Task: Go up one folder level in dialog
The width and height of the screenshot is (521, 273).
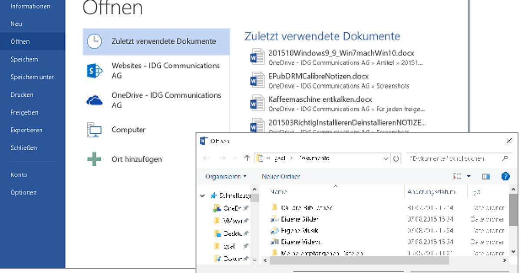Action: 247,158
